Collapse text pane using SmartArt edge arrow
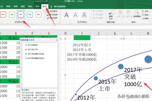The width and height of the screenshot is (152, 101). [60, 75]
